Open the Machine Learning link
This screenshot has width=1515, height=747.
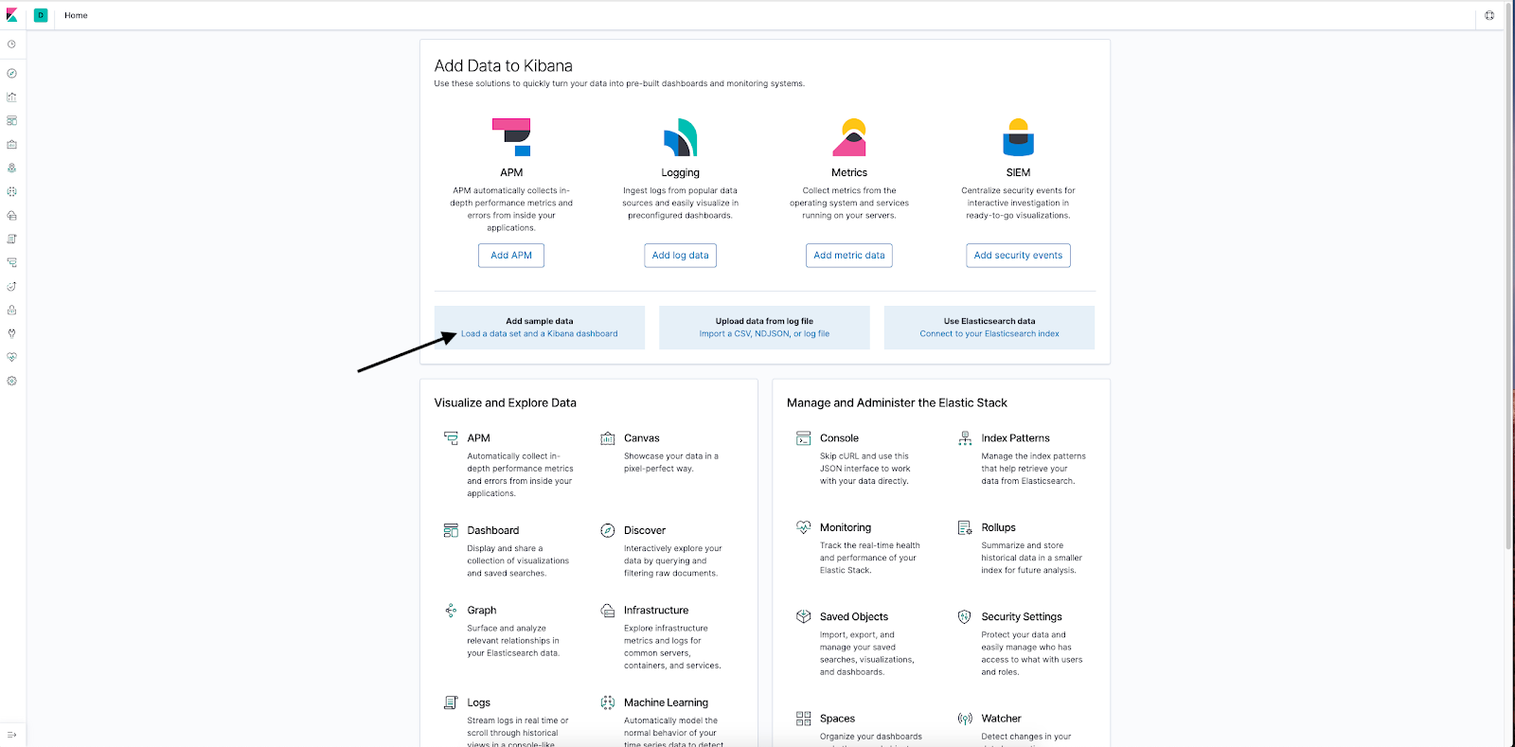(x=666, y=703)
